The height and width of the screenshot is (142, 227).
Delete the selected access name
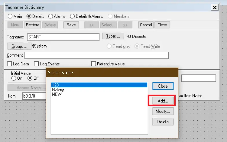(x=163, y=122)
